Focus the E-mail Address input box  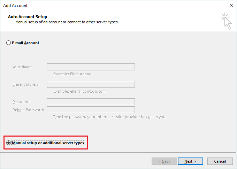(x=91, y=84)
